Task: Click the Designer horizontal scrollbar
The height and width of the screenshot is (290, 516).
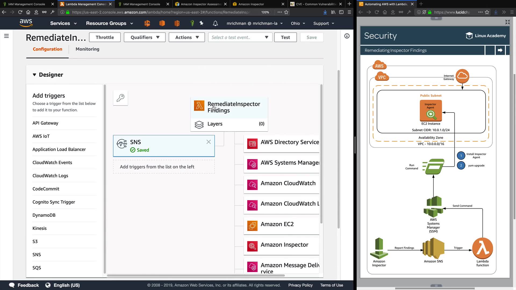Action: coord(196,275)
